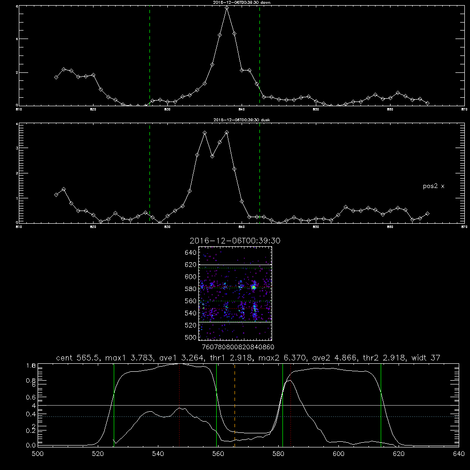Click the highest peak diamond in dawn plot
Image resolution: width=470 pixels, height=470 pixels.
(x=227, y=8)
